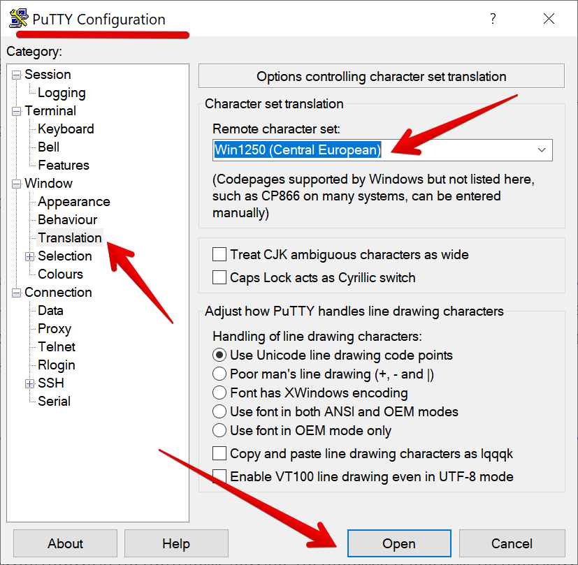
Task: Click the Cancel button
Action: [512, 543]
